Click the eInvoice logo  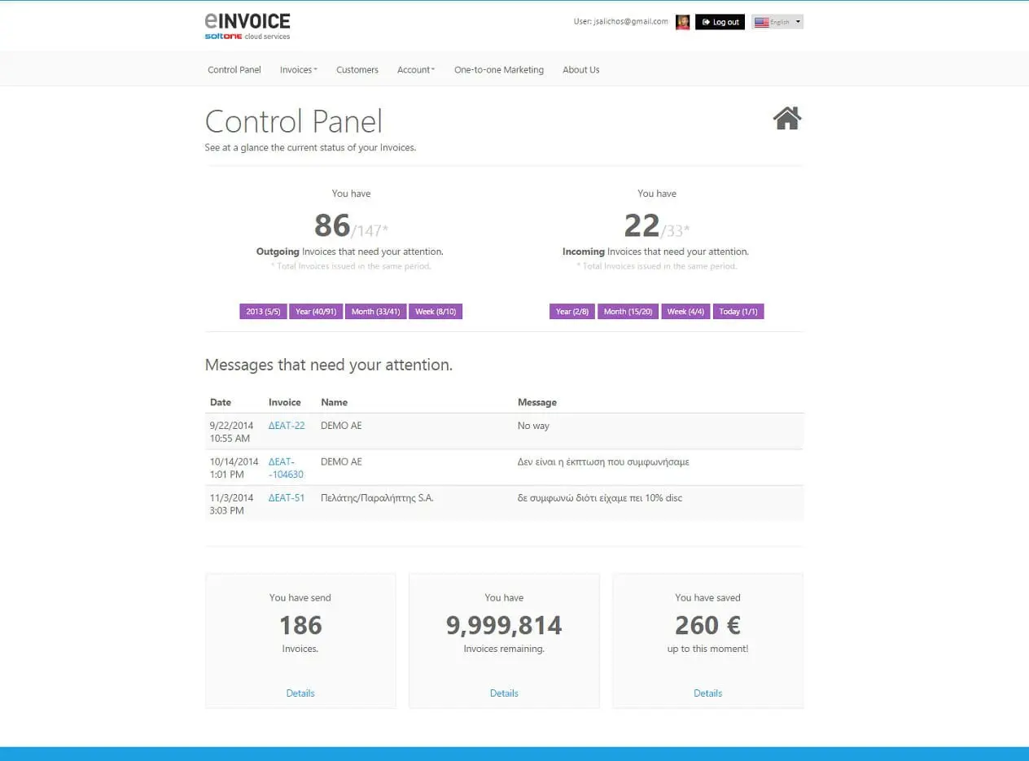click(x=247, y=25)
